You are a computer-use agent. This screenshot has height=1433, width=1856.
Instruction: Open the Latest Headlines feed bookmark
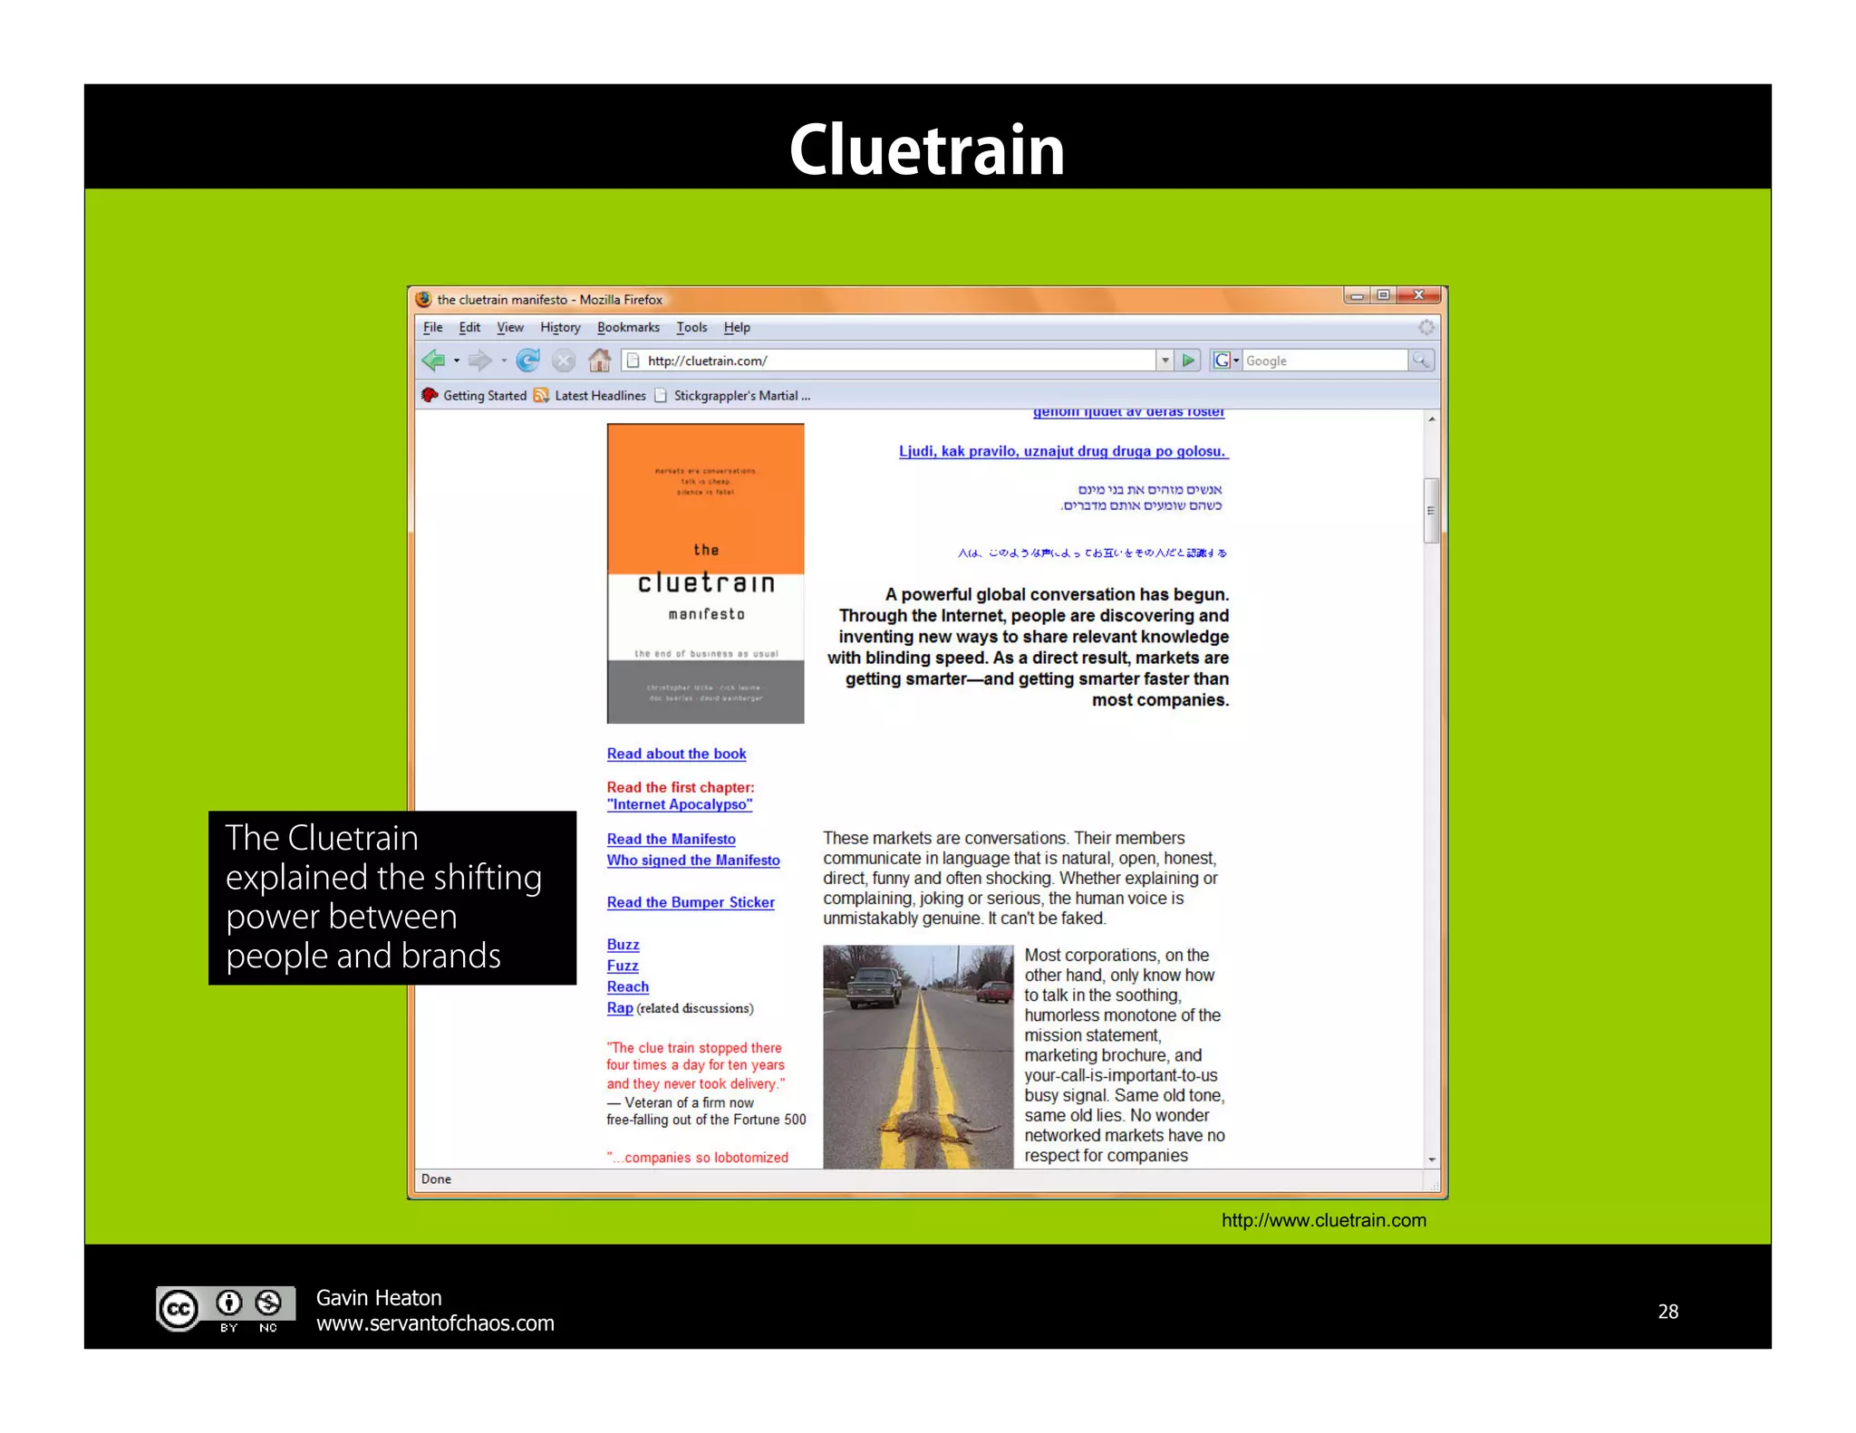[x=590, y=395]
